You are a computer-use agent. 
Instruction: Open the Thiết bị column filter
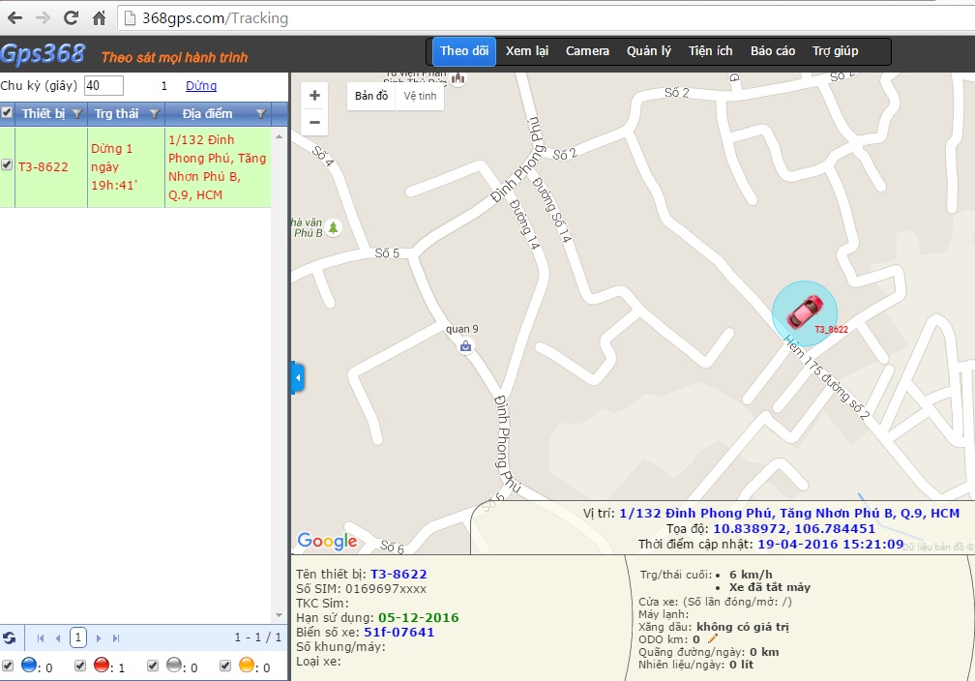[77, 114]
